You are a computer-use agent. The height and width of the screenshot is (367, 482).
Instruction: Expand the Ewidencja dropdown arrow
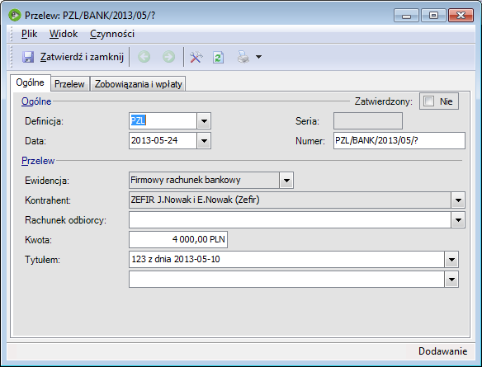[x=286, y=181]
